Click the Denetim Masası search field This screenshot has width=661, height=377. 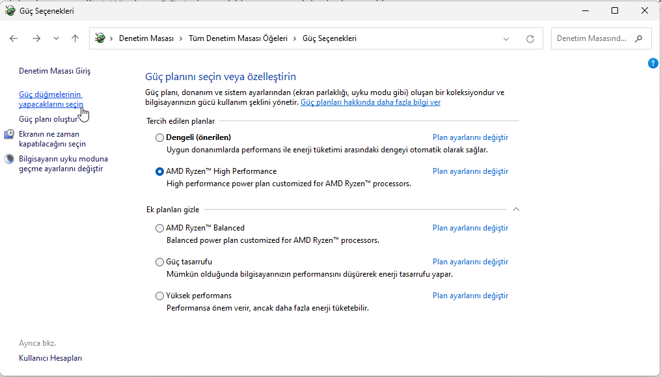592,38
